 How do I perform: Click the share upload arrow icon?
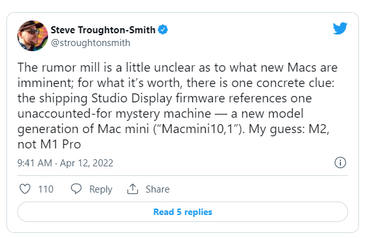click(x=133, y=189)
